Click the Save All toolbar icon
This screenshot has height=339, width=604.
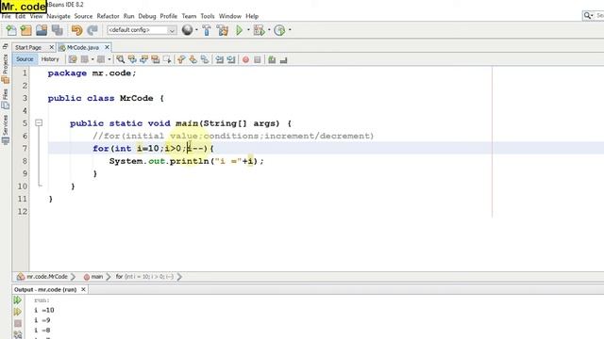58,30
